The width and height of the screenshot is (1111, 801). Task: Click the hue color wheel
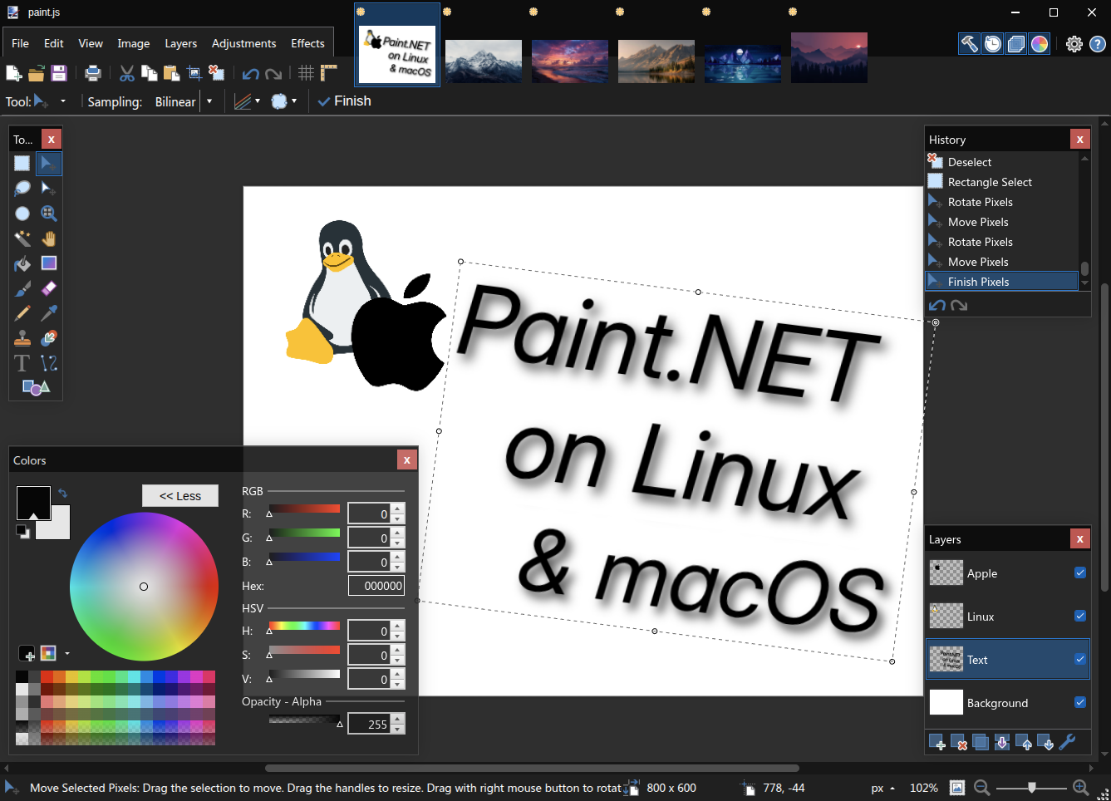pos(144,587)
